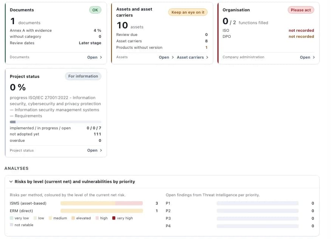Click the Risks per method description text

click(x=68, y=195)
